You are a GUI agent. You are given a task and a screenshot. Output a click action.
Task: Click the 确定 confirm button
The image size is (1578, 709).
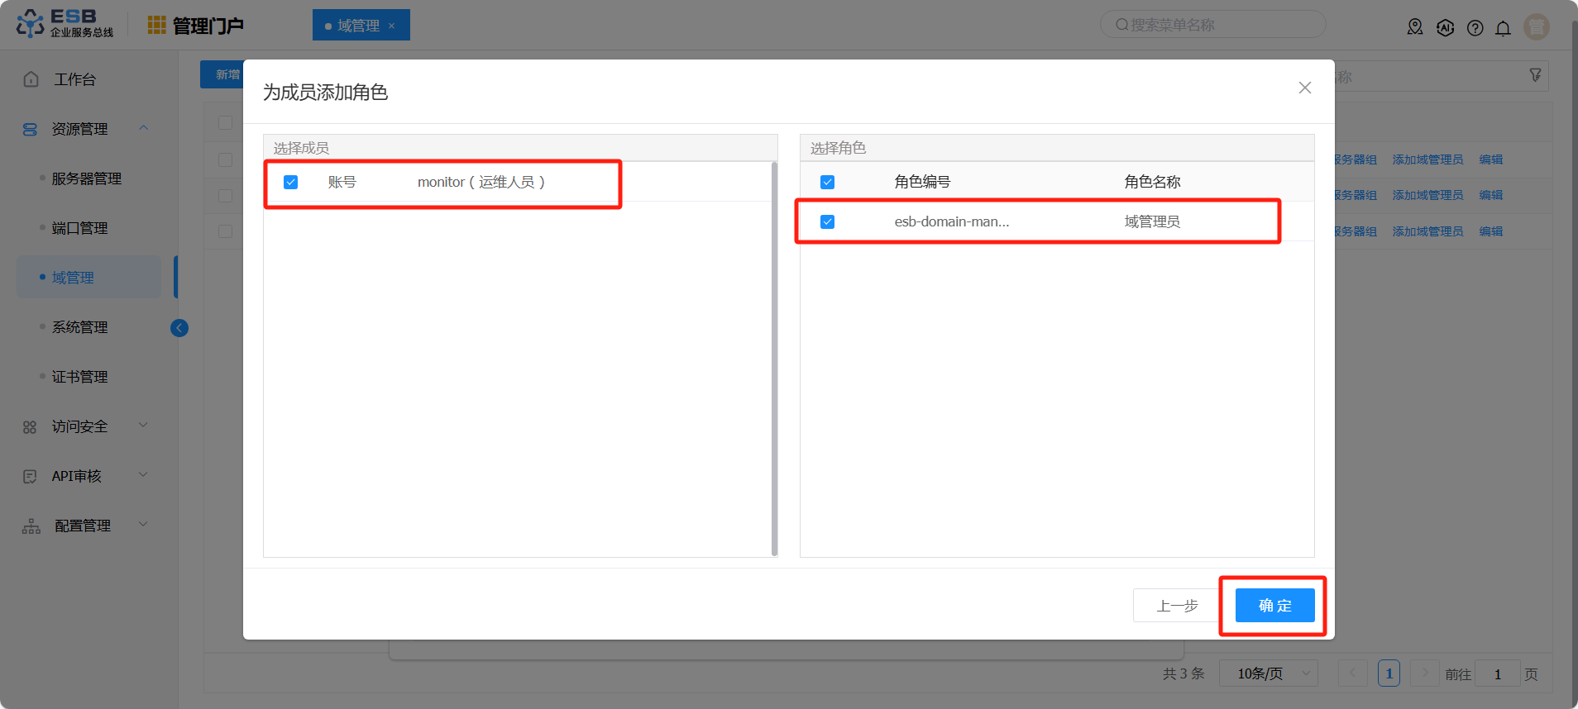click(1274, 606)
